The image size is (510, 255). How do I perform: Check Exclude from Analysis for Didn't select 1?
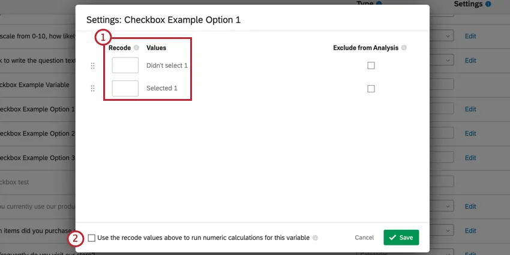[371, 65]
